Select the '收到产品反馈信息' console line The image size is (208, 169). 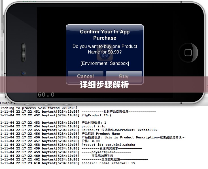pos(78,112)
